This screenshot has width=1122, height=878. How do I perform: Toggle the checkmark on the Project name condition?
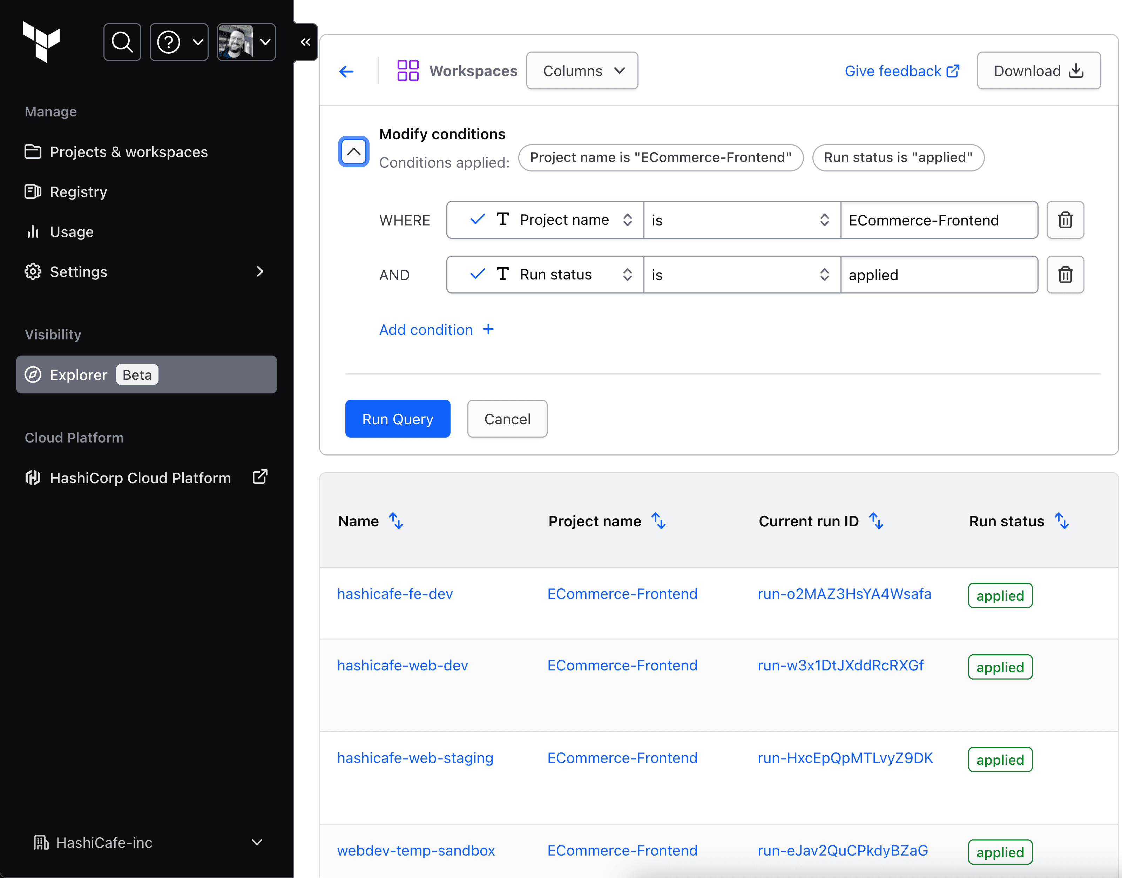[477, 219]
